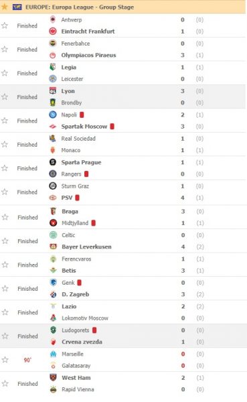This screenshot has height=402, width=247.
Task: Click the Fenerbahce club crest
Action: click(x=53, y=44)
